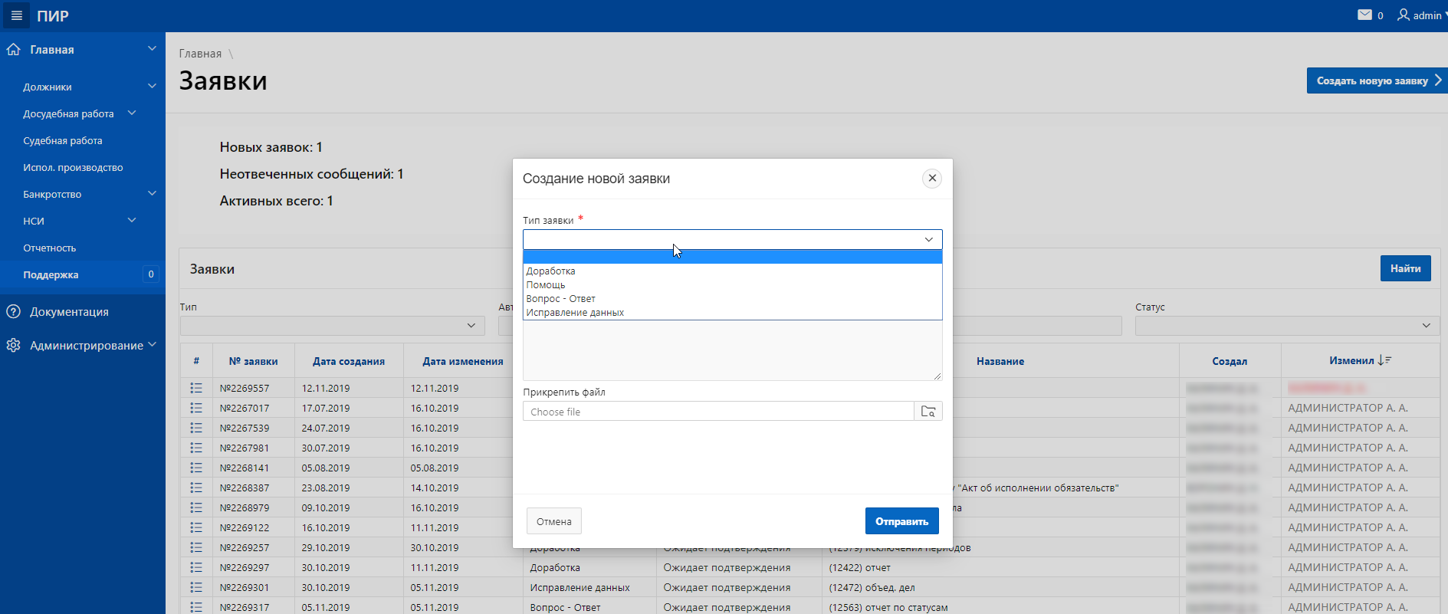This screenshot has height=614, width=1448.
Task: Click the Администрирование gear icon
Action: click(x=13, y=345)
